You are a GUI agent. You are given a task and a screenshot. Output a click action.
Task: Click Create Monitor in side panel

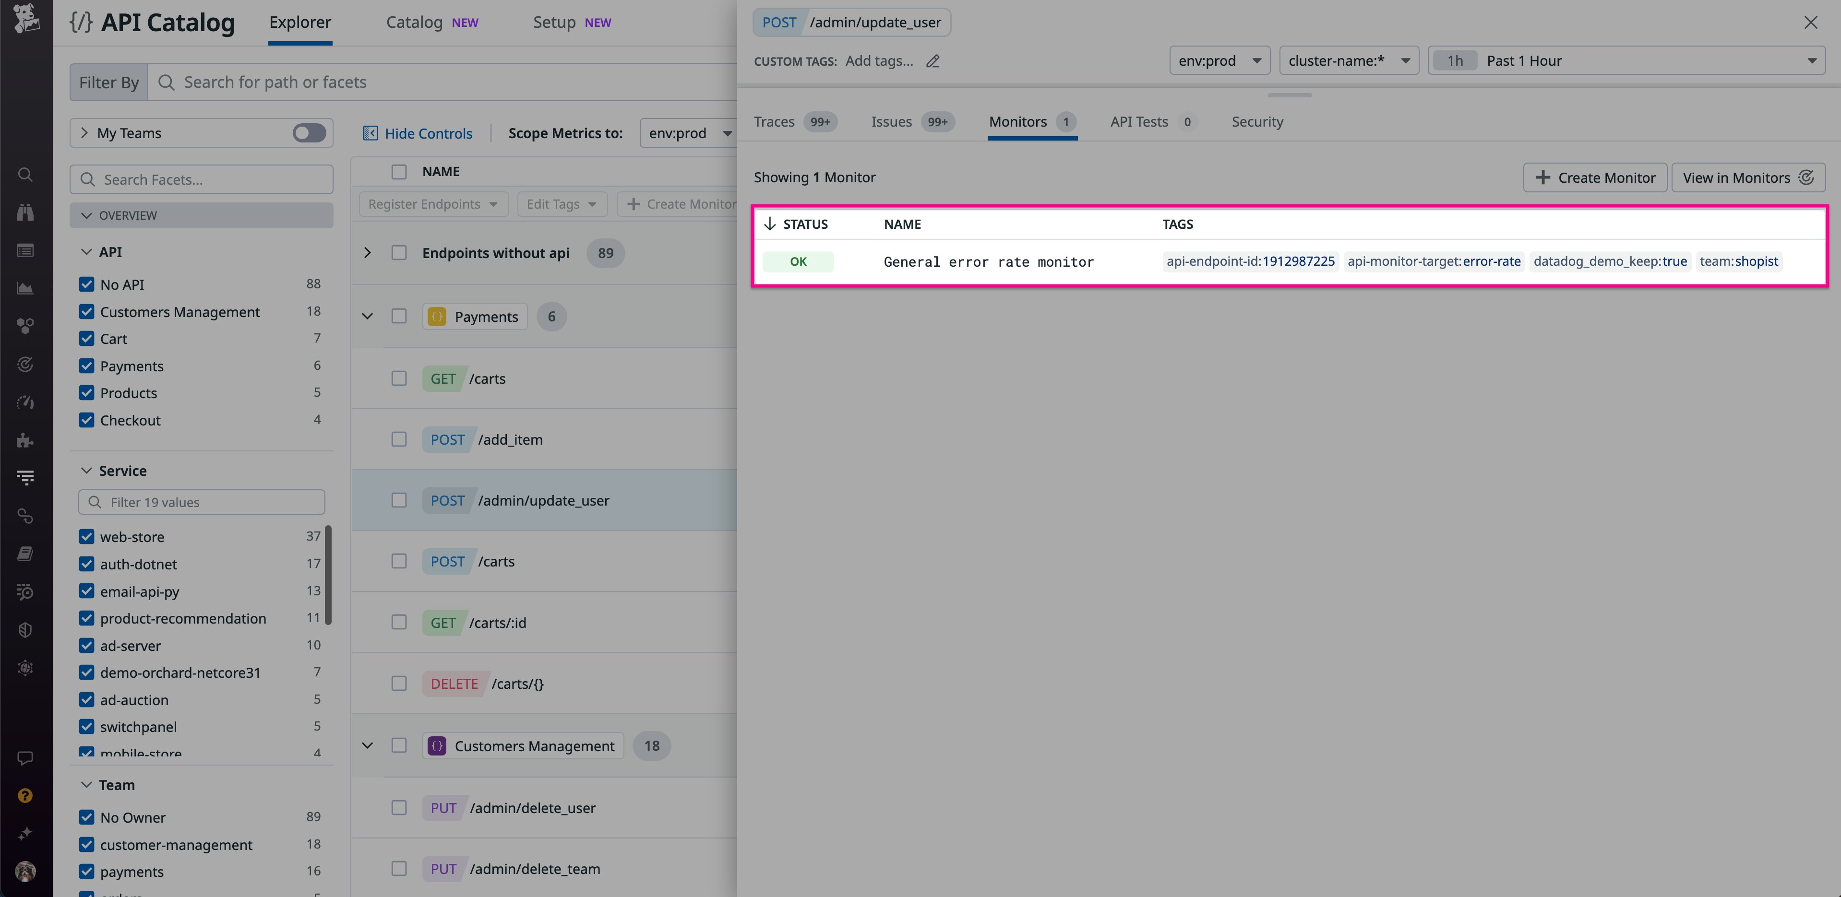point(1594,178)
